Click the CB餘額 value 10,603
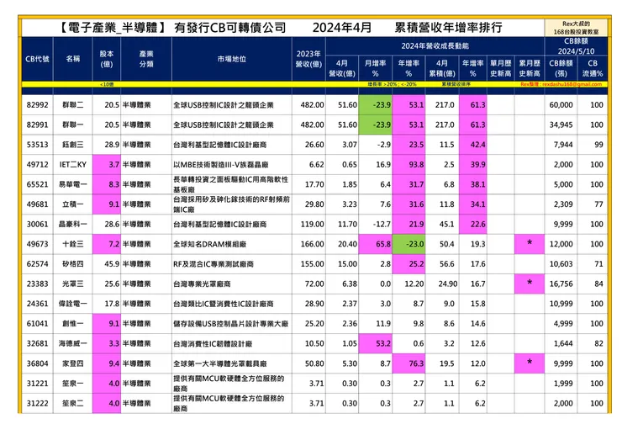Screen dimensions: 622x440 point(561,263)
